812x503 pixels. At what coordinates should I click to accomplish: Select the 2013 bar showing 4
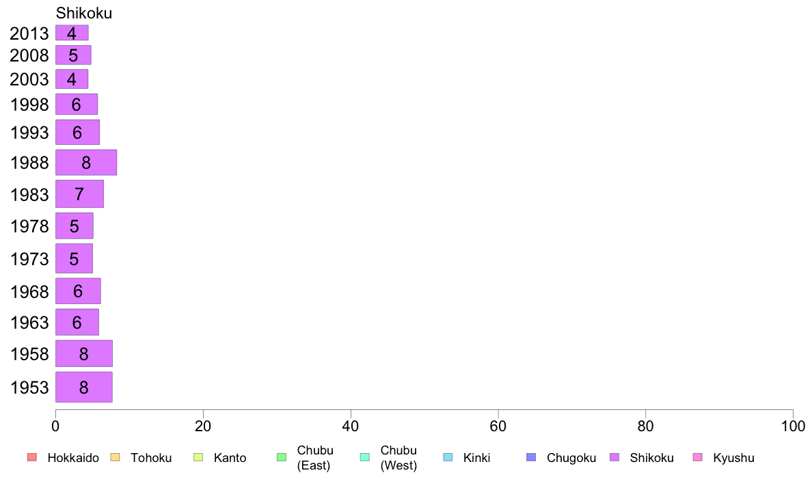point(72,33)
